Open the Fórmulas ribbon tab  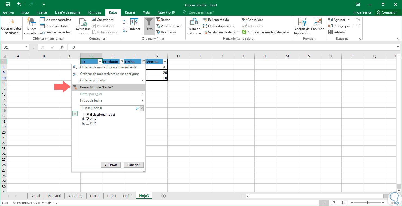(x=94, y=12)
